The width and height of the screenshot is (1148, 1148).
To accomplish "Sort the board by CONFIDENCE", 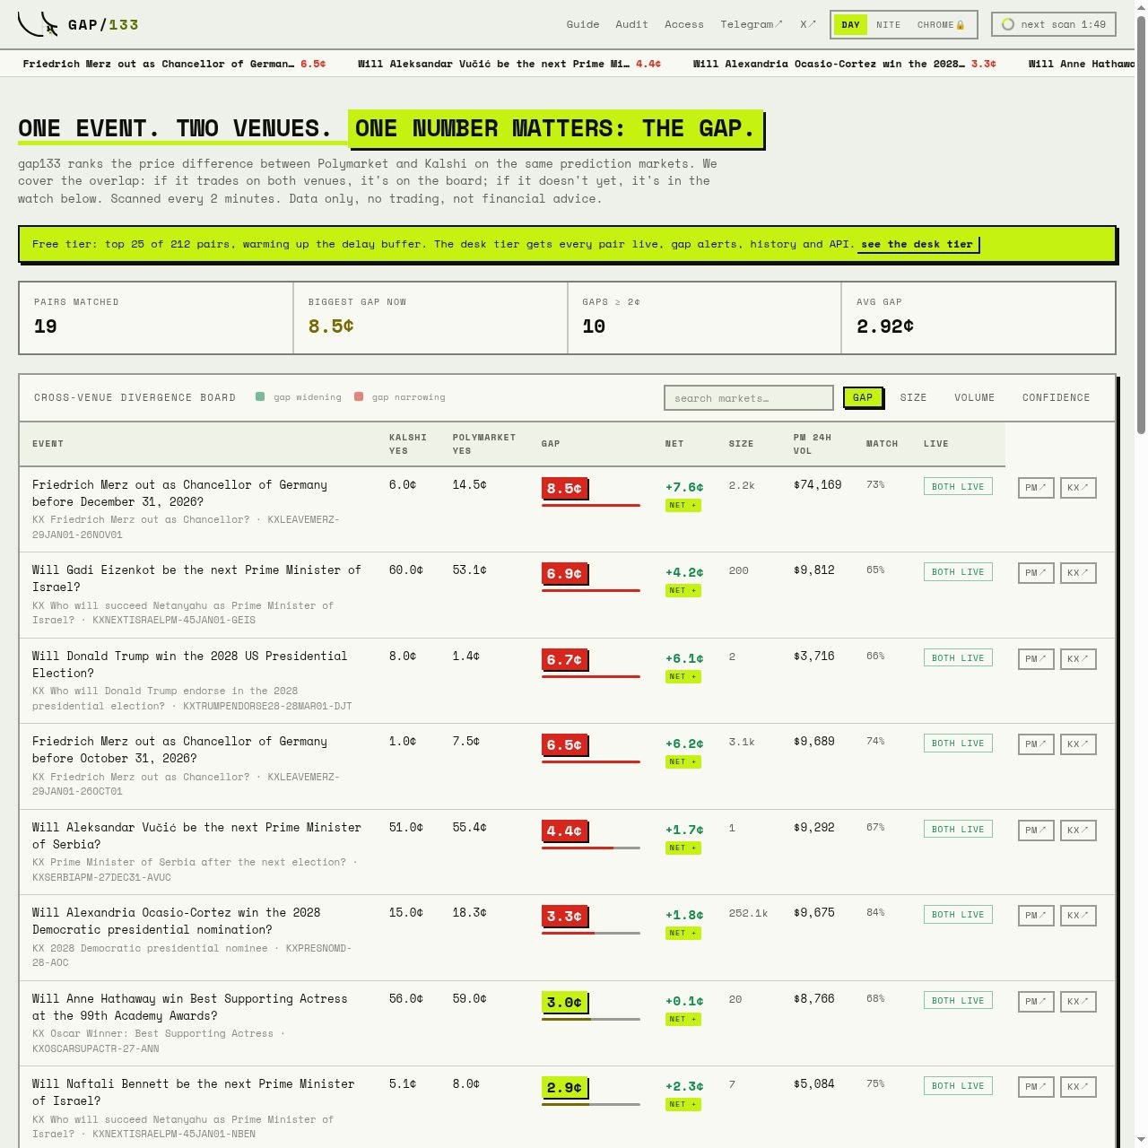I will click(1056, 397).
